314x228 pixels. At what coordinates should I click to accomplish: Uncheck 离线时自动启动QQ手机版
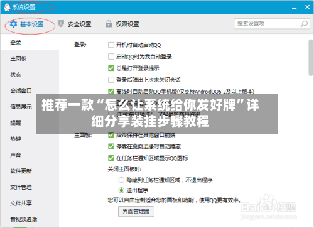[111, 92]
